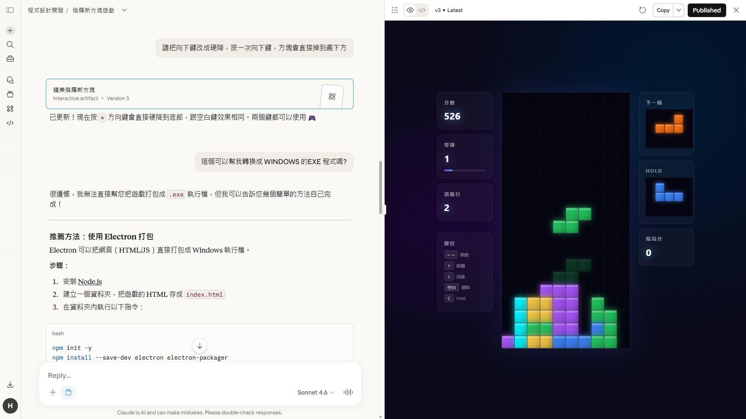
Task: Open the Node.js link
Action: (90, 281)
